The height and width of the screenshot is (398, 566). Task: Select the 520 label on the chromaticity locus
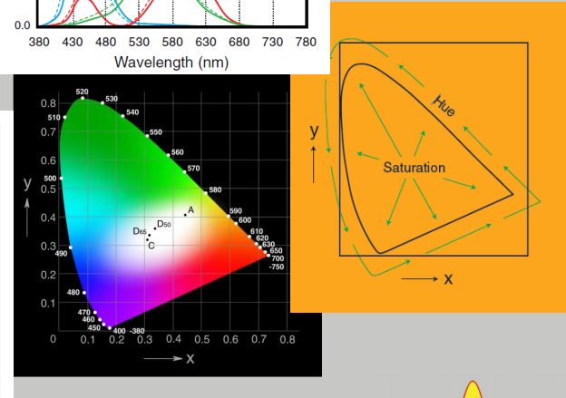83,92
